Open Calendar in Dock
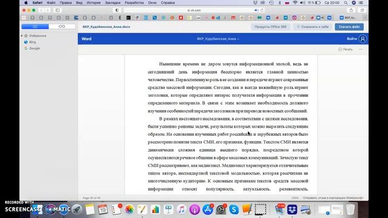Screen dimensions: 388x218 coord(102,210)
